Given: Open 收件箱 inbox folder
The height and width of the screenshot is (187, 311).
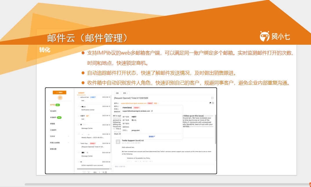Looking at the screenshot, I should [x=52, y=105].
